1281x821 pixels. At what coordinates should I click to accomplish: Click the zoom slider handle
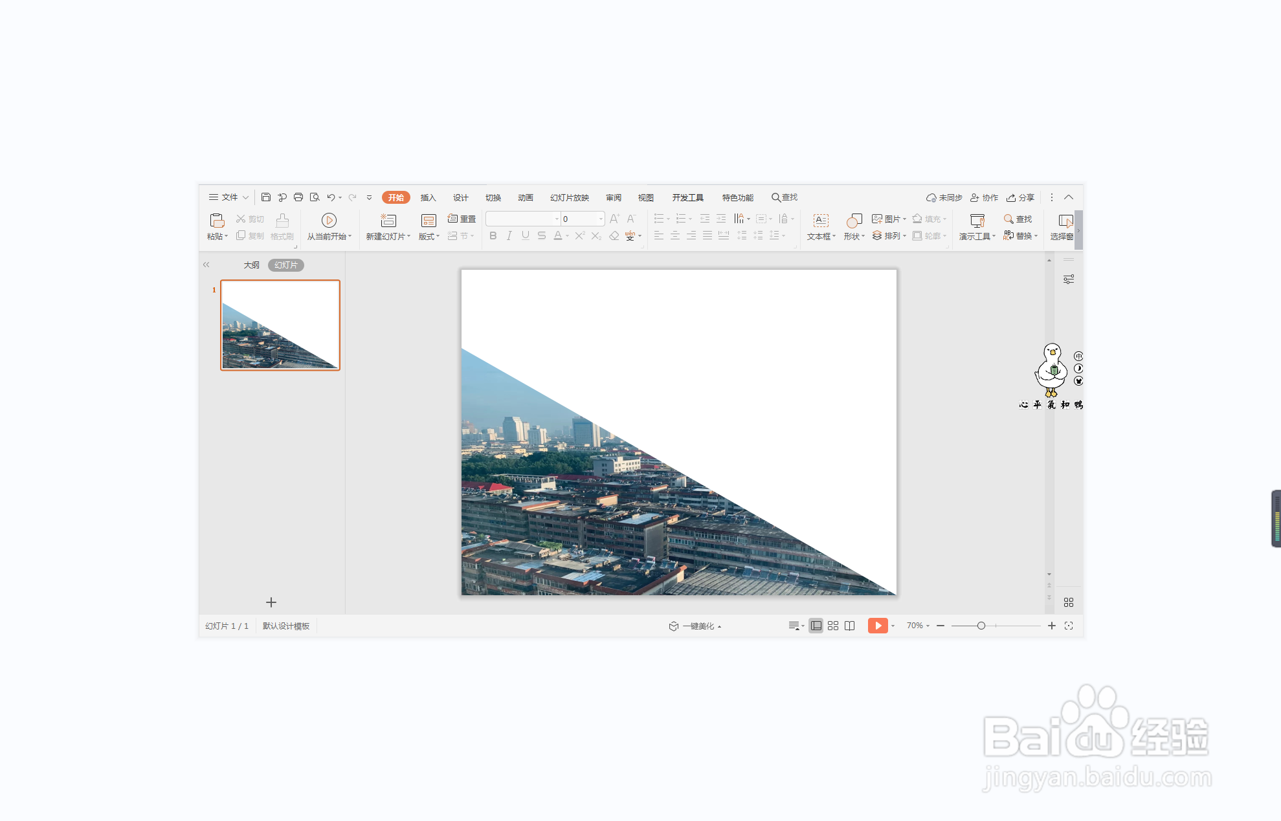pyautogui.click(x=981, y=626)
